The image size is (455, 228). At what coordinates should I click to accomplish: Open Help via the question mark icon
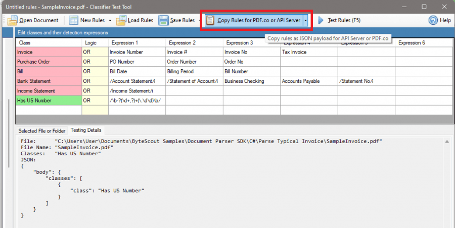(433, 20)
